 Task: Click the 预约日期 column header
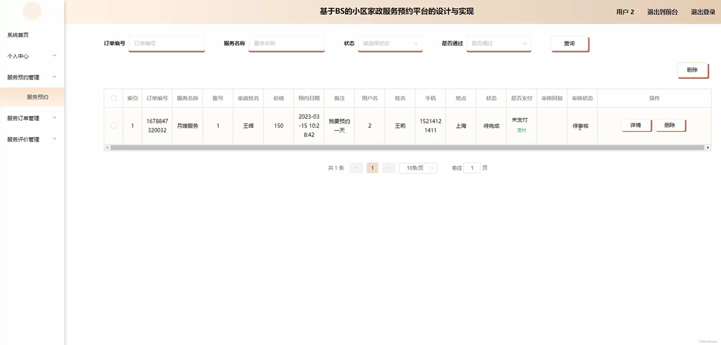[309, 98]
